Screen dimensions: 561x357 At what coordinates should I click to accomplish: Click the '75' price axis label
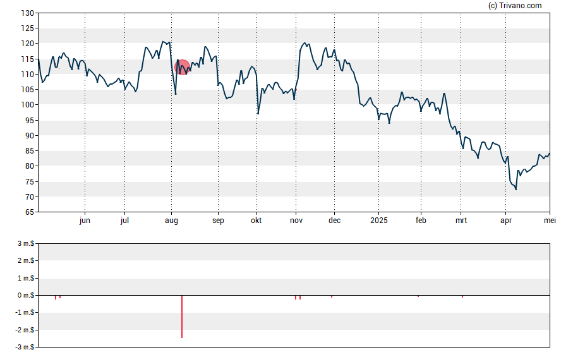[30, 182]
